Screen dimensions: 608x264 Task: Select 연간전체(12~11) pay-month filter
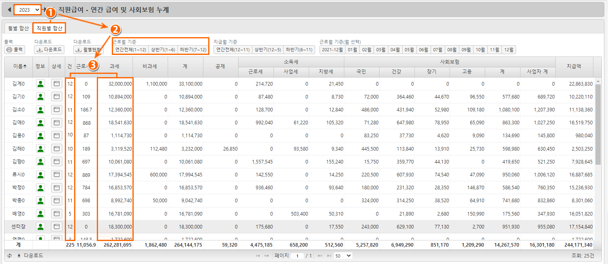pos(233,50)
